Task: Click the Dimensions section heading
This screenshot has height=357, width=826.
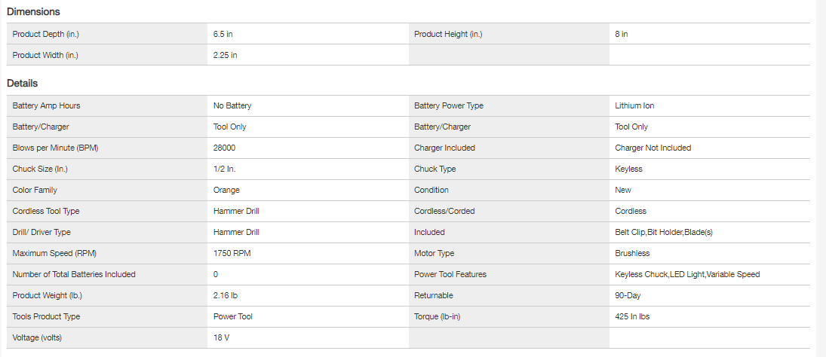Action: coord(33,12)
